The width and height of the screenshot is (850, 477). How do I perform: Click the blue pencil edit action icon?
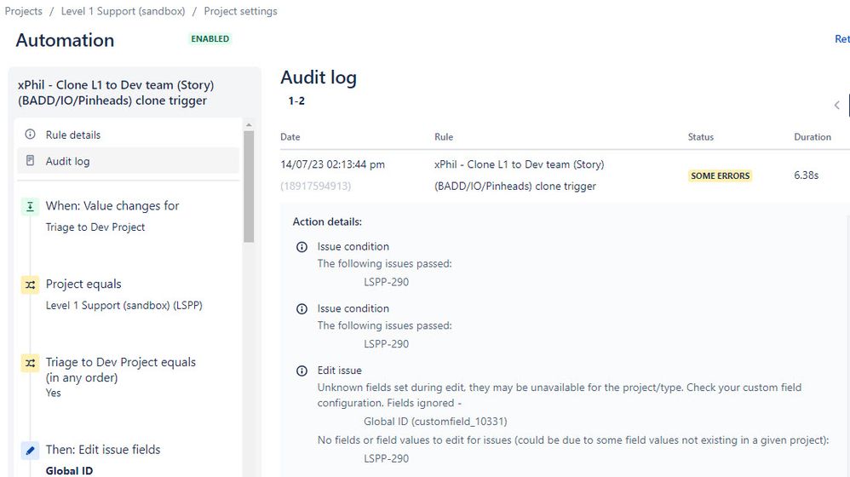(x=31, y=451)
